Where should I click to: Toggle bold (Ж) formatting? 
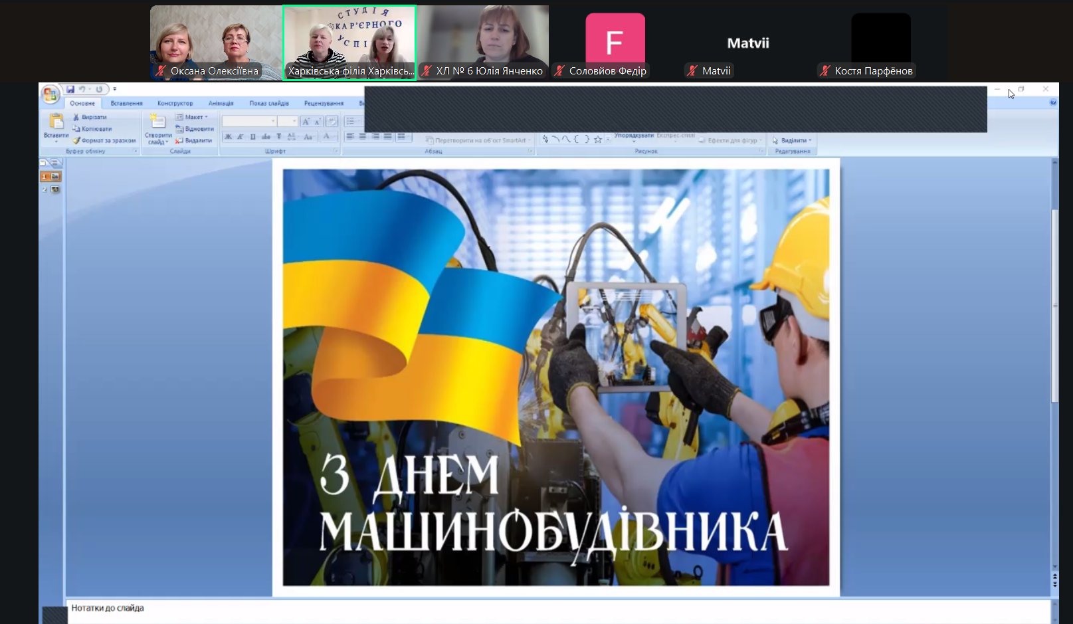(228, 137)
